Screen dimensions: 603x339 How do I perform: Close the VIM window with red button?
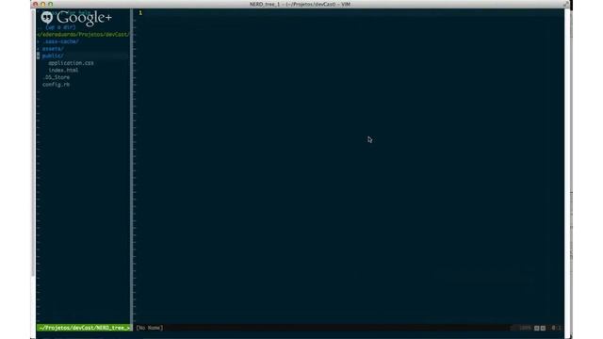pyautogui.click(x=36, y=4)
